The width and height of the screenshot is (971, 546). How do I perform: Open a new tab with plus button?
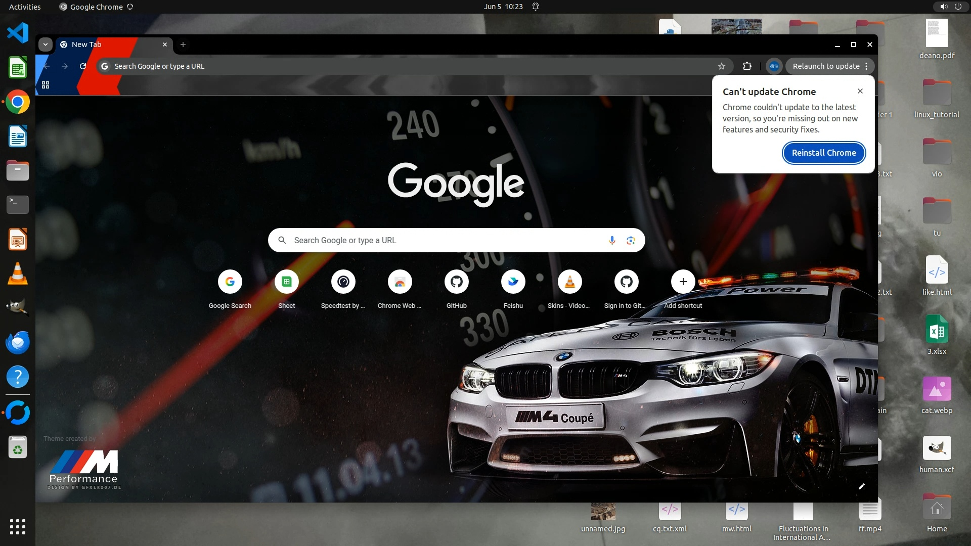pyautogui.click(x=183, y=44)
